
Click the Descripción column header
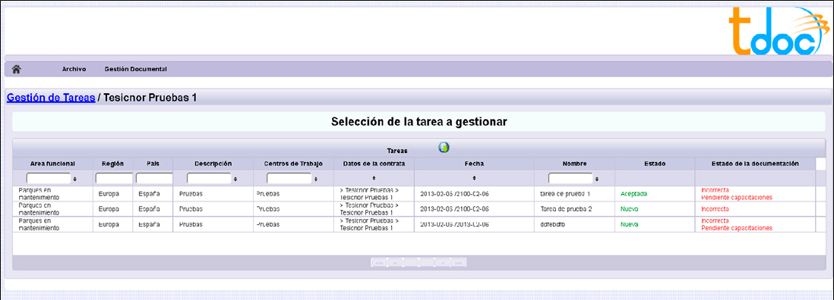[x=213, y=164]
